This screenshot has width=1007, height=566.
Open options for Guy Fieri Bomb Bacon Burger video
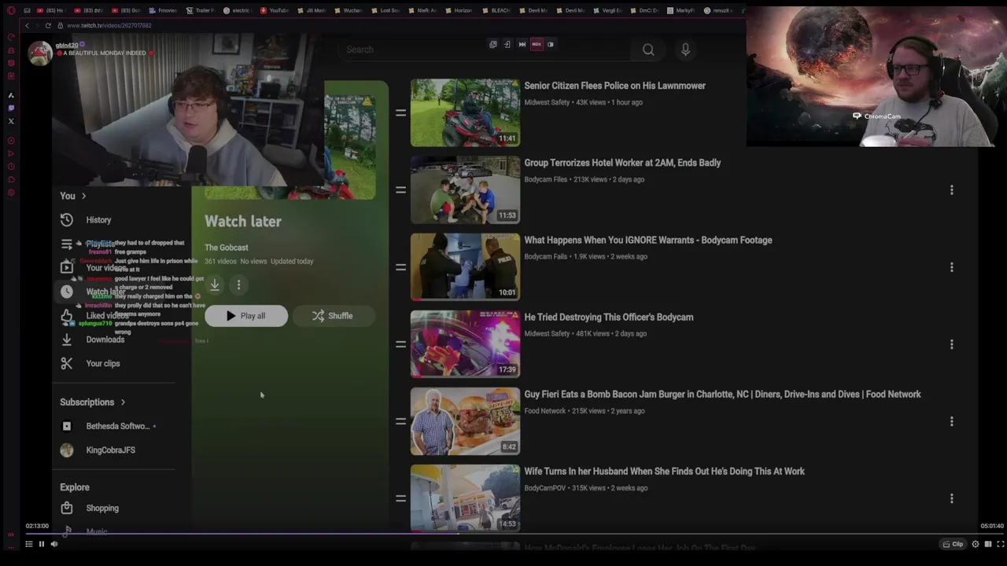[x=951, y=421]
